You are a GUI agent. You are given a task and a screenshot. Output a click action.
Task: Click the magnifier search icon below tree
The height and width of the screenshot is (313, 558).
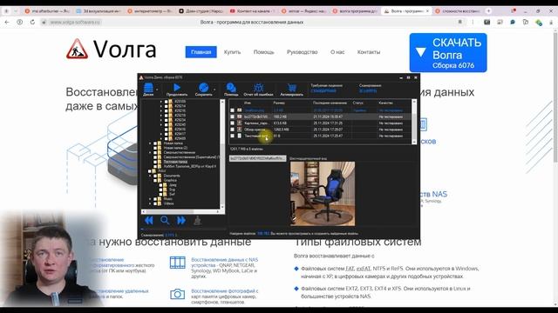pyautogui.click(x=165, y=220)
